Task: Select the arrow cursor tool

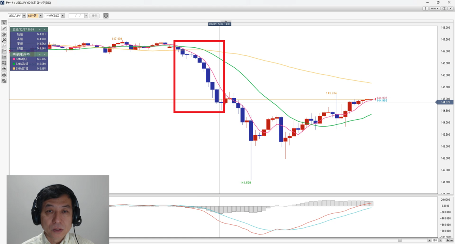Action: (x=4, y=23)
